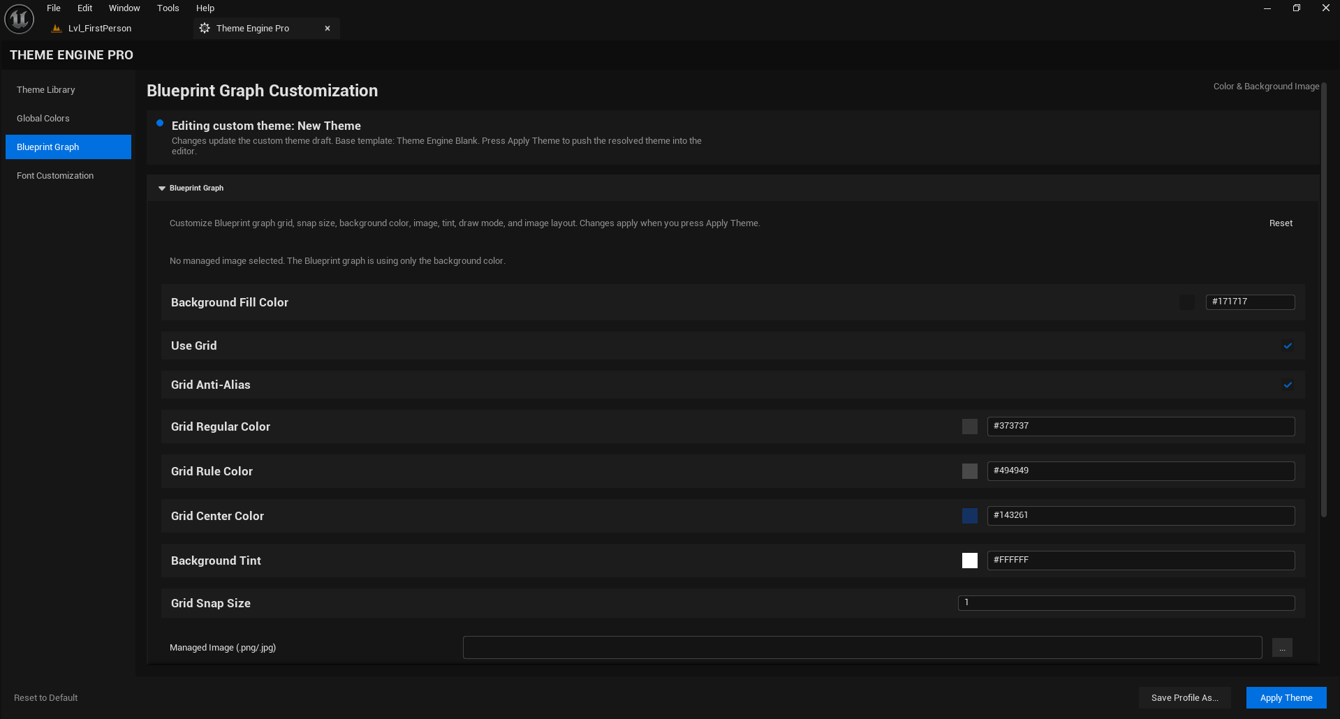Screen dimensions: 1340x719
Task: Click the vertical scrollbar on the right
Action: pyautogui.click(x=1323, y=300)
